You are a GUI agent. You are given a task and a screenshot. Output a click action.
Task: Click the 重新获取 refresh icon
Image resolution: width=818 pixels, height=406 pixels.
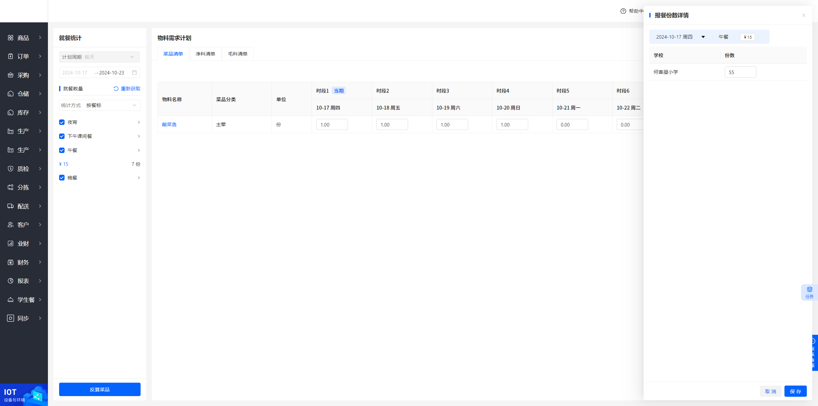116,89
